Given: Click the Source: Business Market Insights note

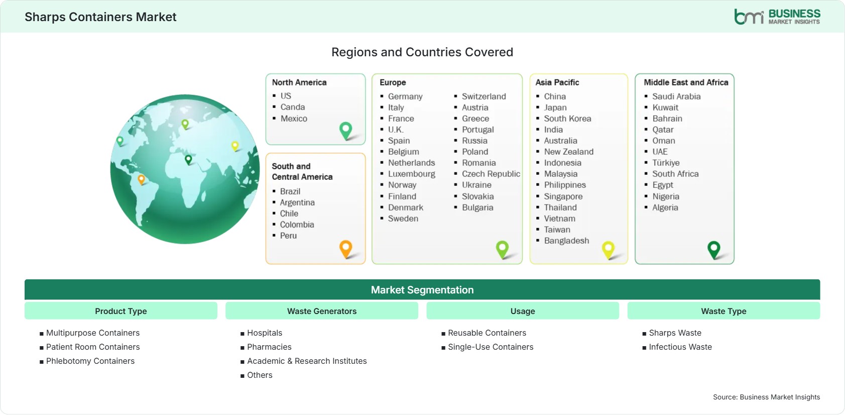Looking at the screenshot, I should point(766,397).
